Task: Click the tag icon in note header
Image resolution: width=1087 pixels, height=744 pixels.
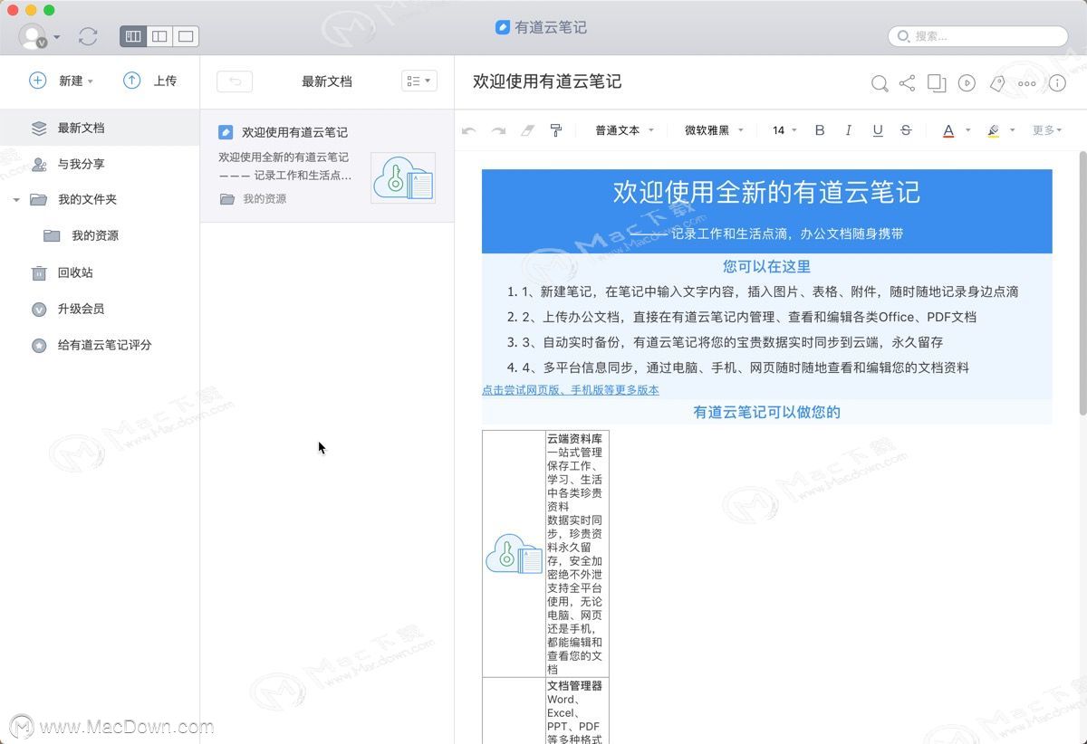Action: [997, 83]
